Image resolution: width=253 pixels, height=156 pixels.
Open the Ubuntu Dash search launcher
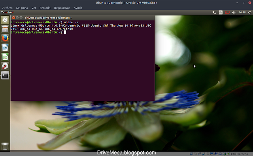pyautogui.click(x=5, y=20)
